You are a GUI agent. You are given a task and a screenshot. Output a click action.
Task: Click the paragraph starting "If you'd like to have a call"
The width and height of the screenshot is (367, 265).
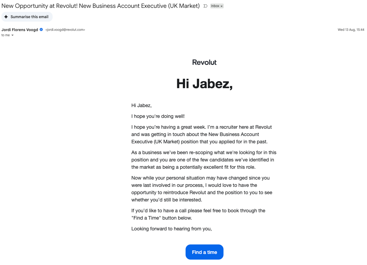coord(198,214)
